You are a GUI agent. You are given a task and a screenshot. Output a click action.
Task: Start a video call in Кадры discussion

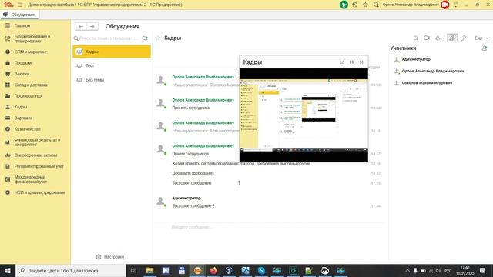(427, 38)
